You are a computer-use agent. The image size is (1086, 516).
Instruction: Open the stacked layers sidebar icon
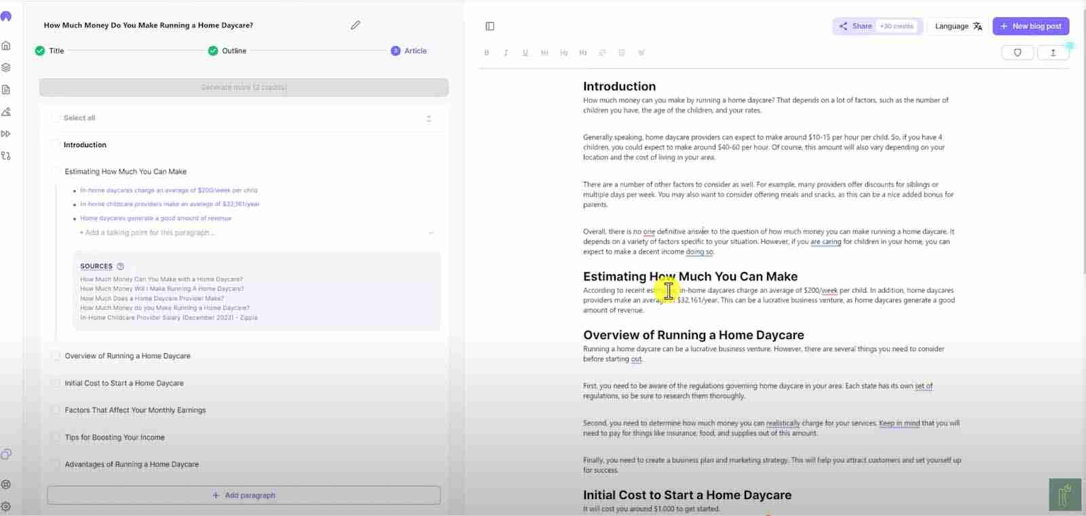[6, 68]
